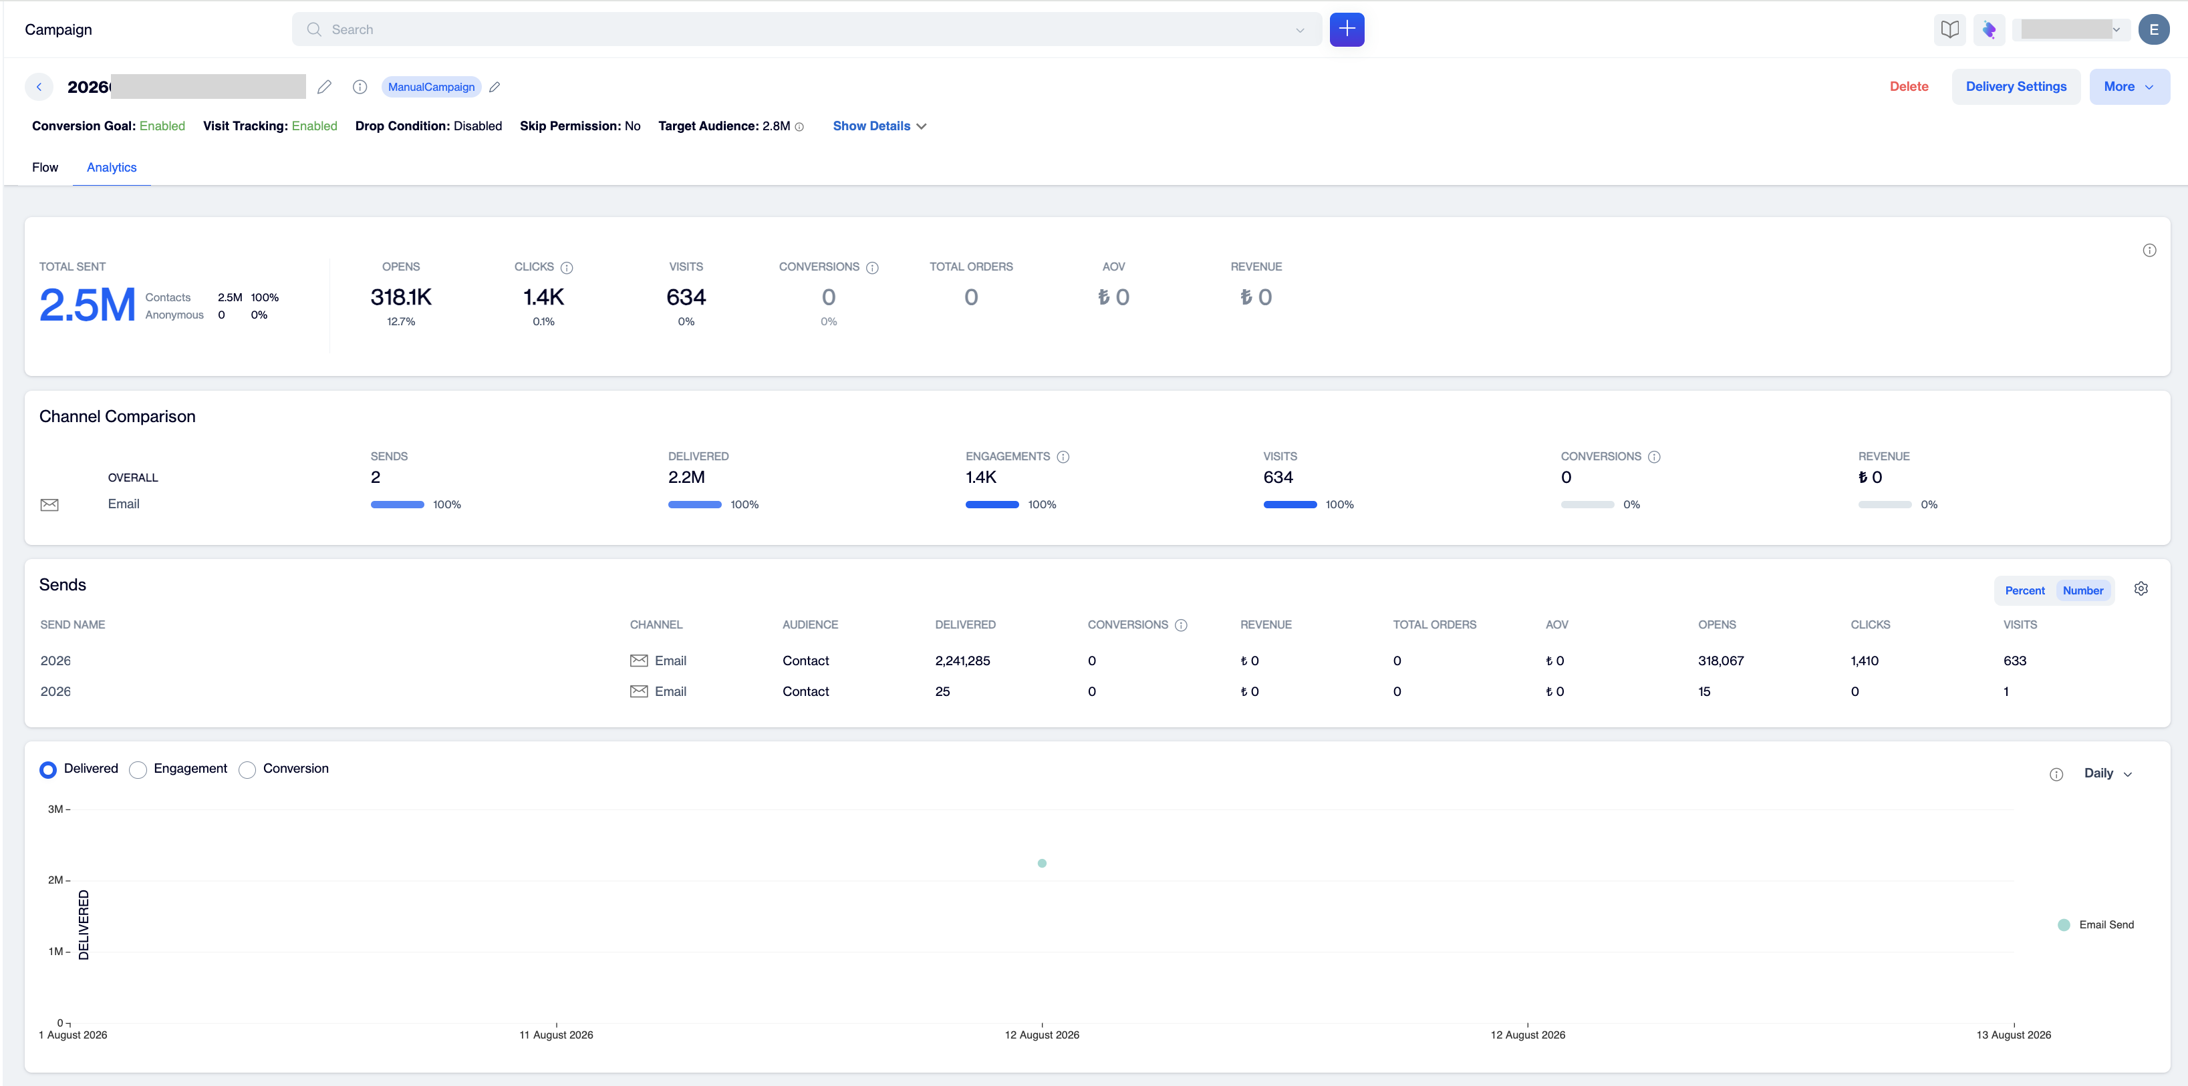The image size is (2188, 1086).
Task: Switch to the Flow tab
Action: pos(45,167)
